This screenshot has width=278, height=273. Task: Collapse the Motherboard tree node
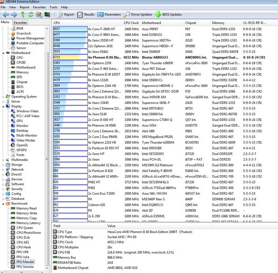(3, 53)
